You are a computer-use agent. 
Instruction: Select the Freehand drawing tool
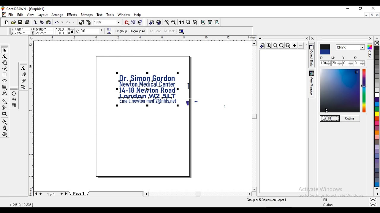[4, 69]
